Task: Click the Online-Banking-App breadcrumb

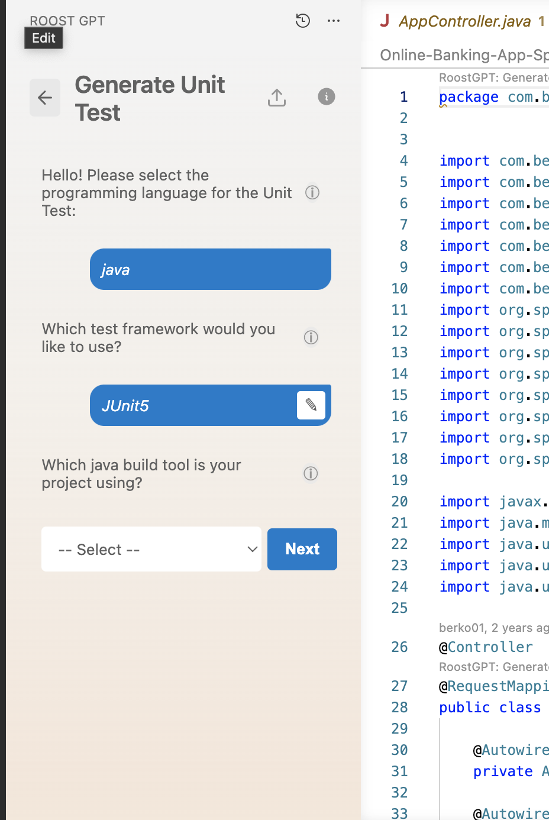Action: 463,55
